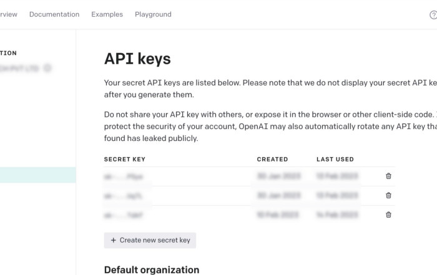Viewport: 437px width, 275px height.
Task: Click the Default organization heading
Action: 152,269
